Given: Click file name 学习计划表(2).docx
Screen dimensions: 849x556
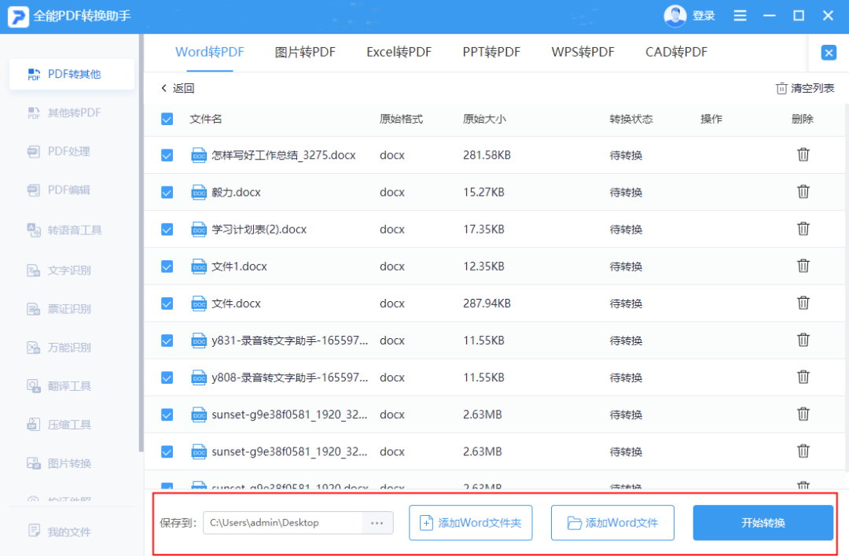Looking at the screenshot, I should pyautogui.click(x=259, y=230).
